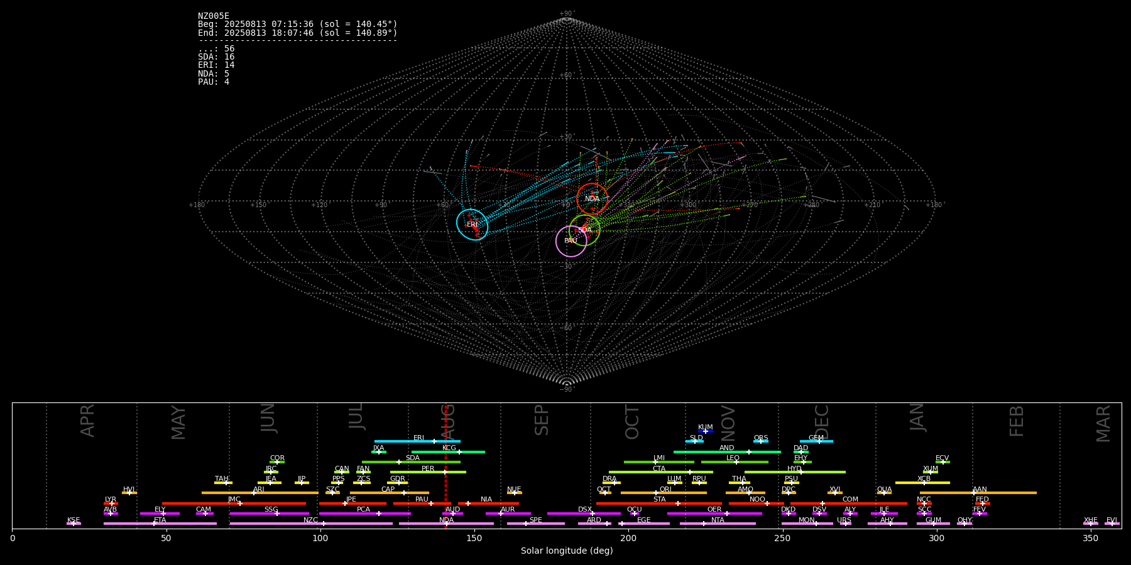Screen dimensions: 1131x565
Task: Click the long red COM shower bar
Action: 849,503
